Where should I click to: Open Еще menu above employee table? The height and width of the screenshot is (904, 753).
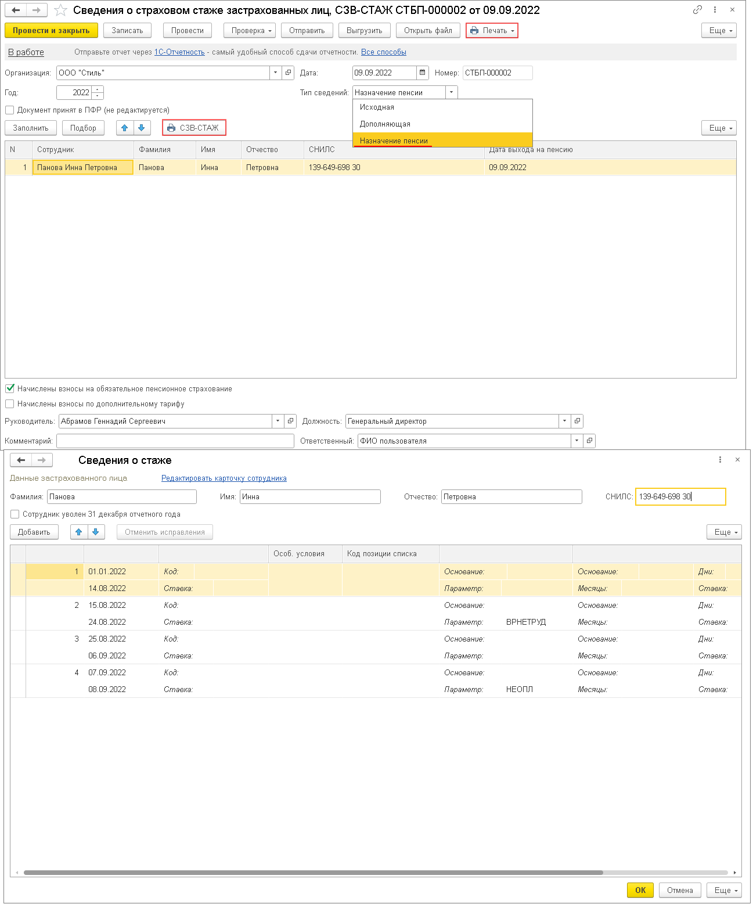(719, 128)
